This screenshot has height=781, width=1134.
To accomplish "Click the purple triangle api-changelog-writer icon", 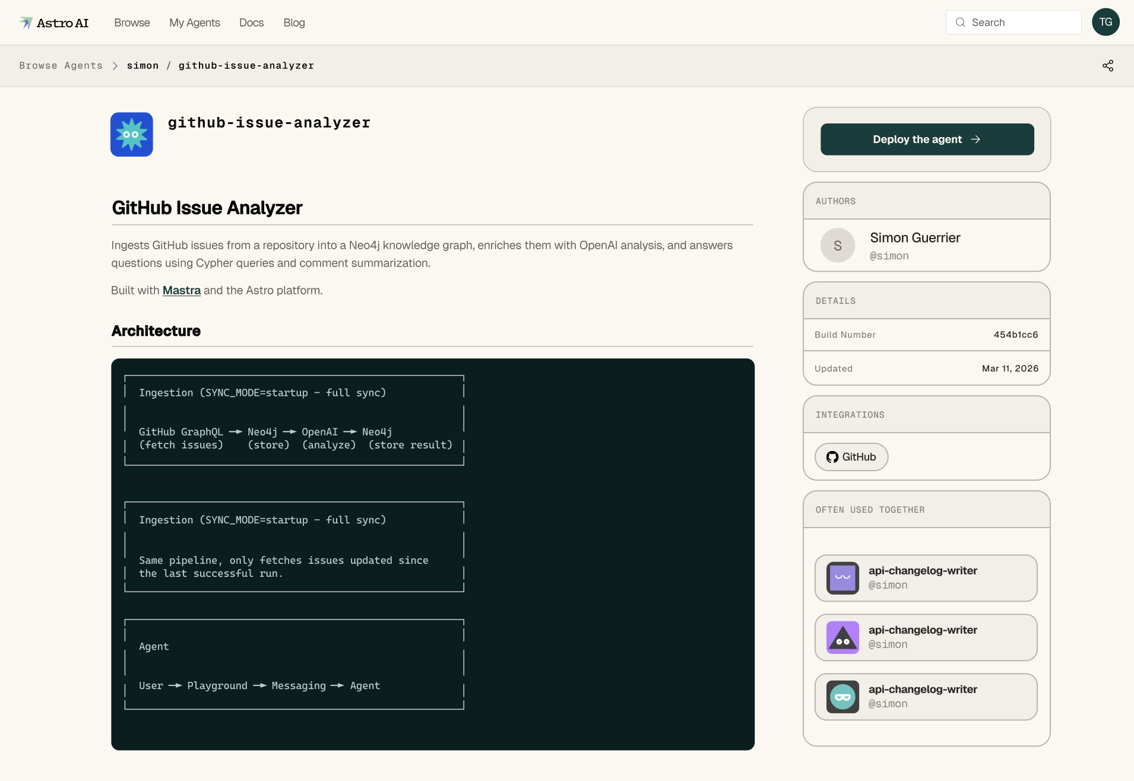I will point(842,637).
